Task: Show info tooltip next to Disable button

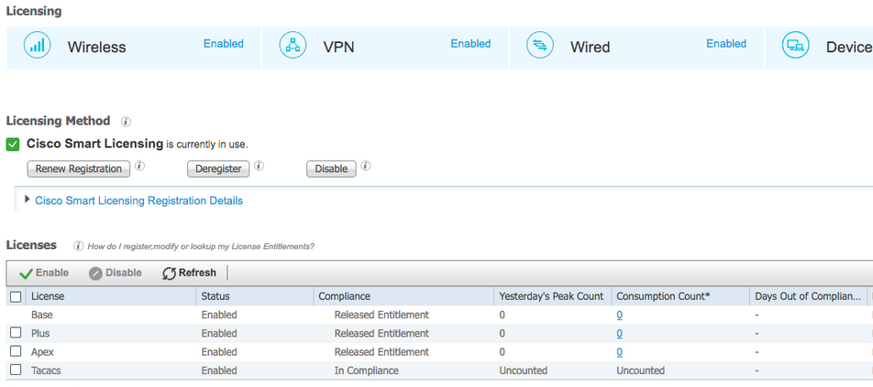Action: (366, 166)
